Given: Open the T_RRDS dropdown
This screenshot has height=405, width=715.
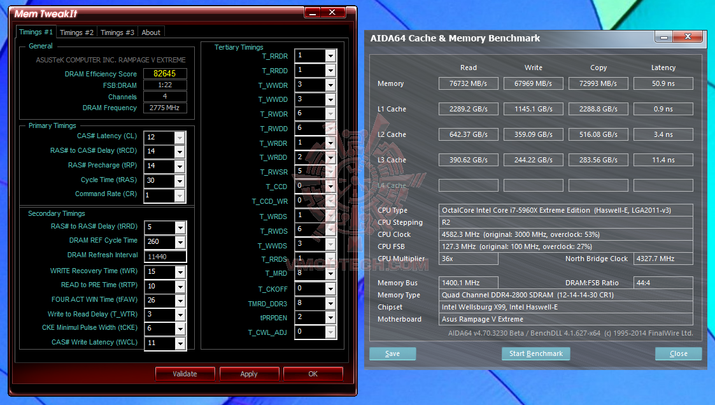Looking at the screenshot, I should click(x=330, y=259).
